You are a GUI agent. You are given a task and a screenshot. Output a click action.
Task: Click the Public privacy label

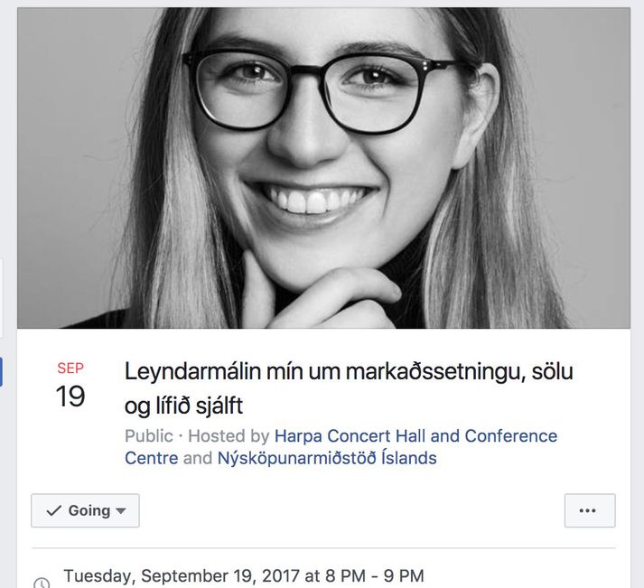(x=149, y=436)
